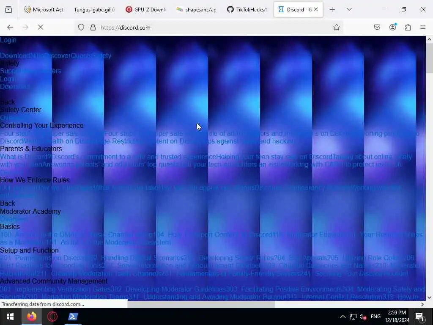The height and width of the screenshot is (325, 433).
Task: Stop loading the page
Action: (41, 27)
